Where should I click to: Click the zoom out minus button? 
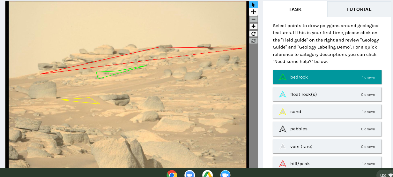(x=253, y=19)
